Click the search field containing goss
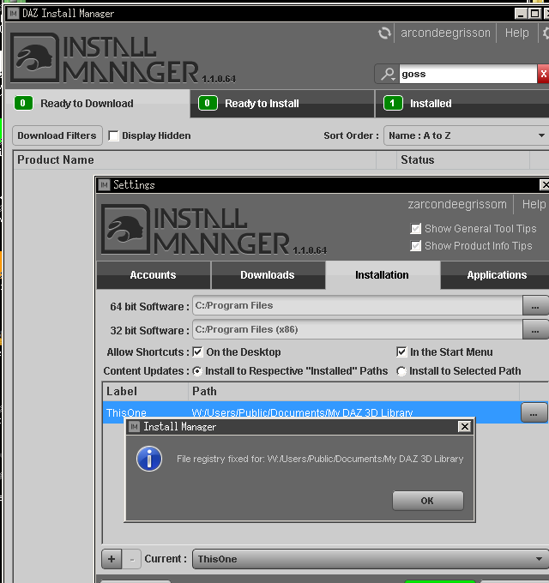The width and height of the screenshot is (549, 583). [468, 74]
